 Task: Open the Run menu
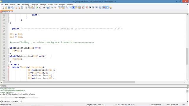coord(56,5)
